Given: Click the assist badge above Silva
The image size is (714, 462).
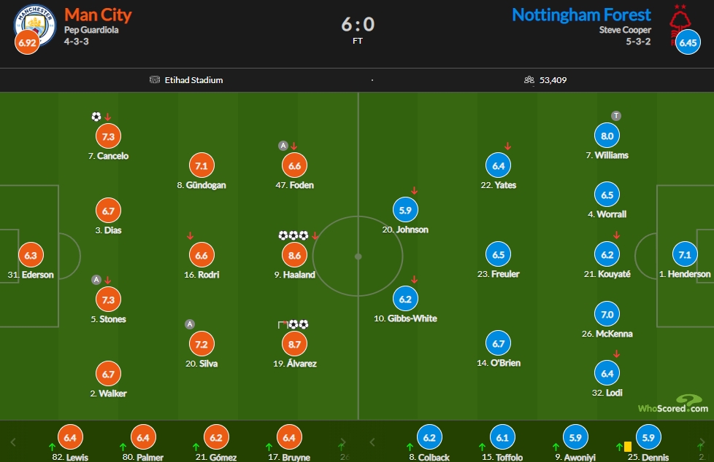Looking at the screenshot, I should (x=190, y=324).
